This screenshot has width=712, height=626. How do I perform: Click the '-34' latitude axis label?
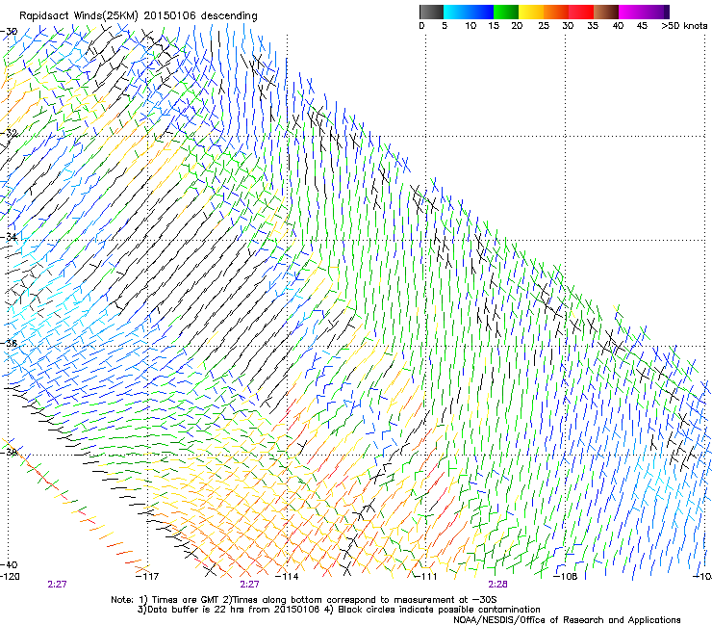point(9,237)
